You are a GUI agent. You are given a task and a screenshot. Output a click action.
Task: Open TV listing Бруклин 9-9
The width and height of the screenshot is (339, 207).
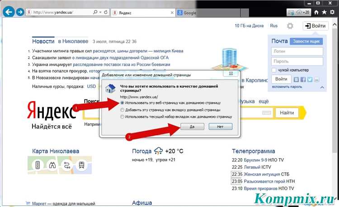coord(255,160)
